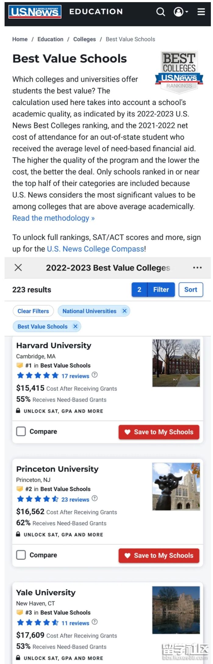The height and width of the screenshot is (664, 213).
Task: Open the three-dot more options menu
Action: 197,267
